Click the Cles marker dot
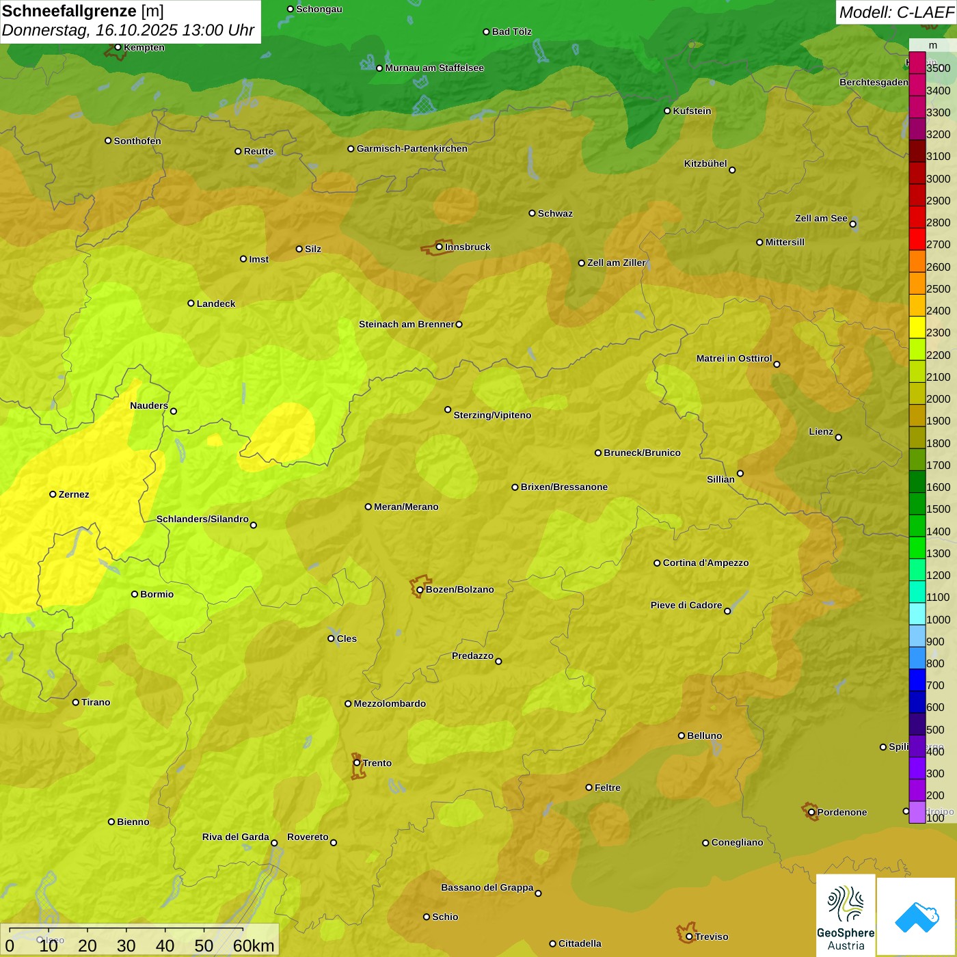 [331, 638]
